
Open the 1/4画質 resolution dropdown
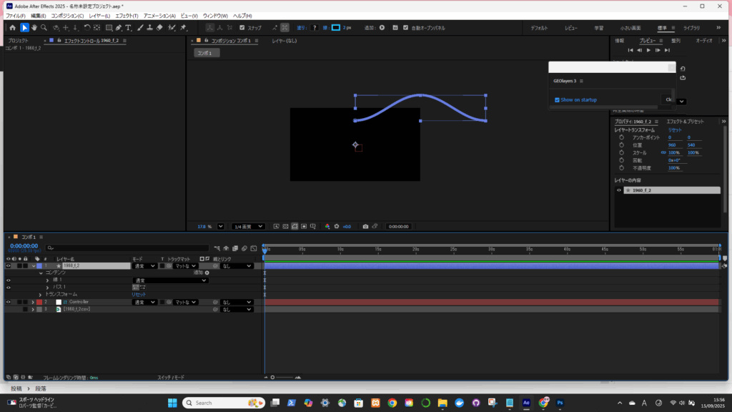click(x=248, y=226)
